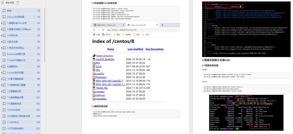Click the 添加书签 add bookmark button

8,3
